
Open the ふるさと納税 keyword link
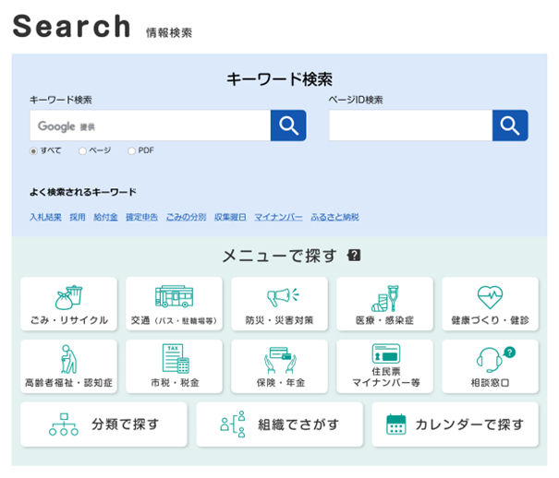click(x=334, y=217)
